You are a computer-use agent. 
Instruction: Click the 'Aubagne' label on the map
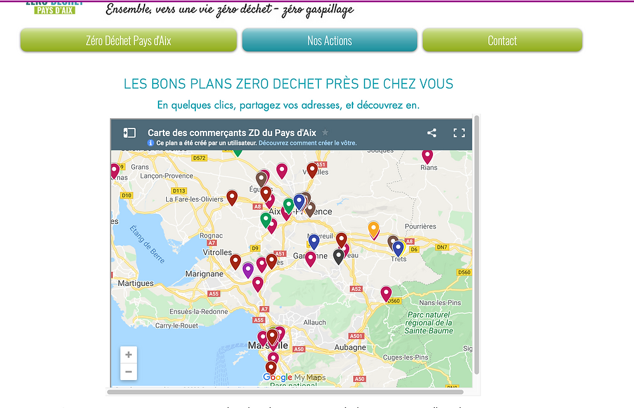(350, 347)
